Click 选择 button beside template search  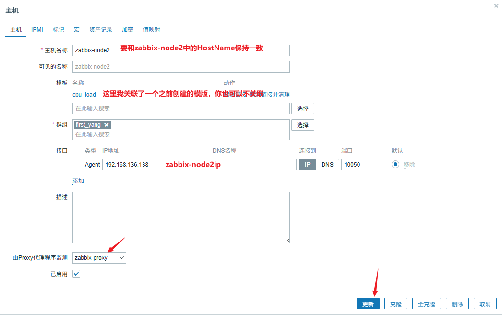tap(302, 109)
